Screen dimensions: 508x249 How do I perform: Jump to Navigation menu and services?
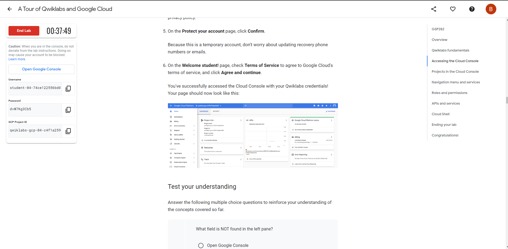456,82
